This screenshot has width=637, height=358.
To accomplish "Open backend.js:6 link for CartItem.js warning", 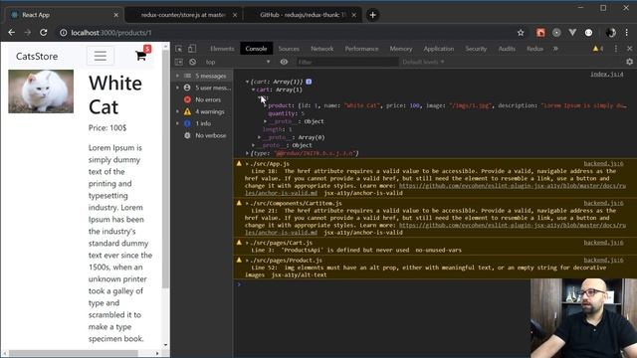I will click(x=604, y=203).
